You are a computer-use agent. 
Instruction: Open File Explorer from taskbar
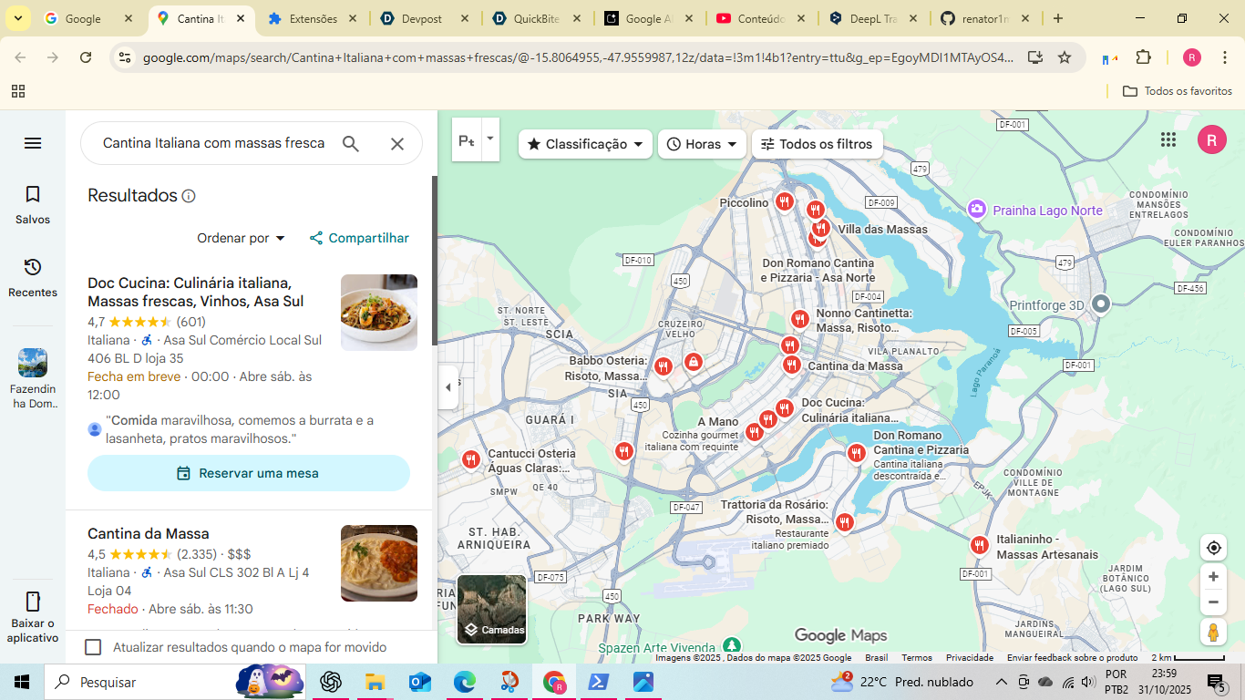coord(376,682)
